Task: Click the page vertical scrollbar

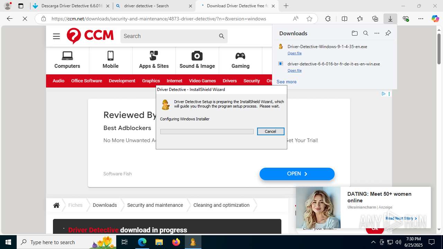Action: click(439, 48)
